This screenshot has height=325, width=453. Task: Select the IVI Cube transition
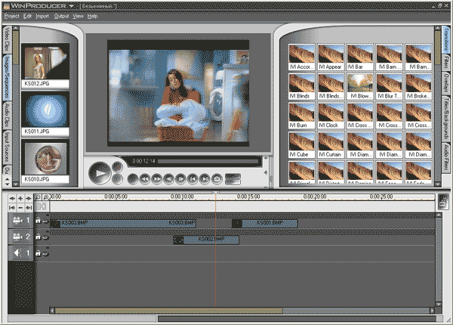pyautogui.click(x=302, y=144)
